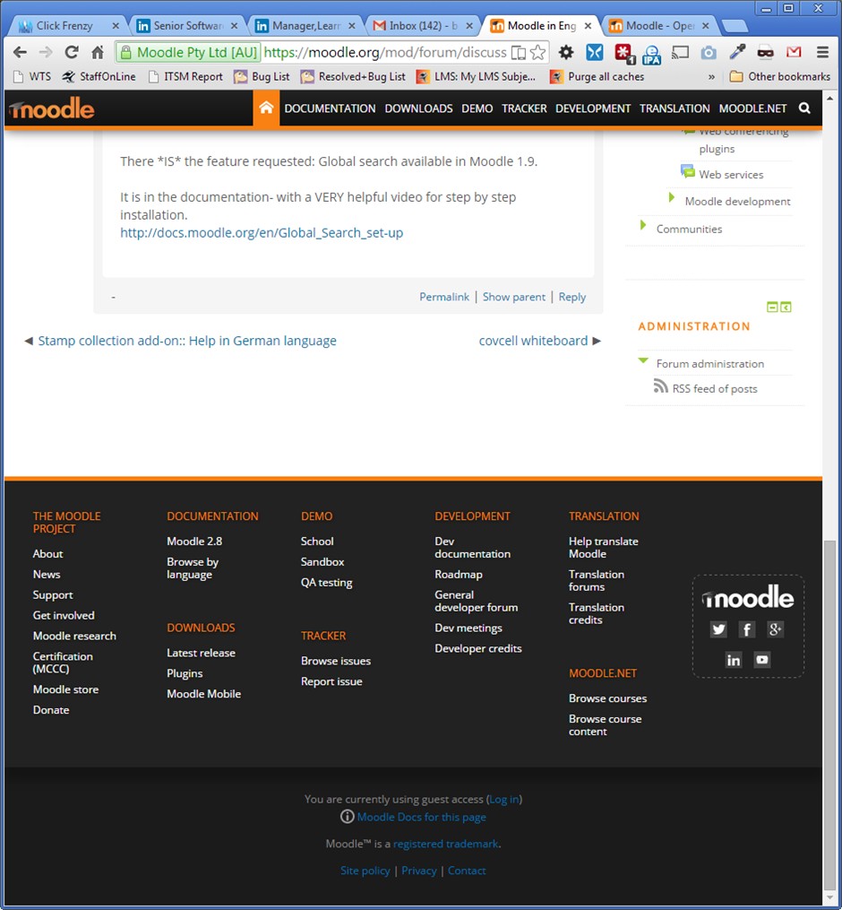Screen dimensions: 842x910
Task: Click the footer Moodle logo
Action: pos(748,597)
